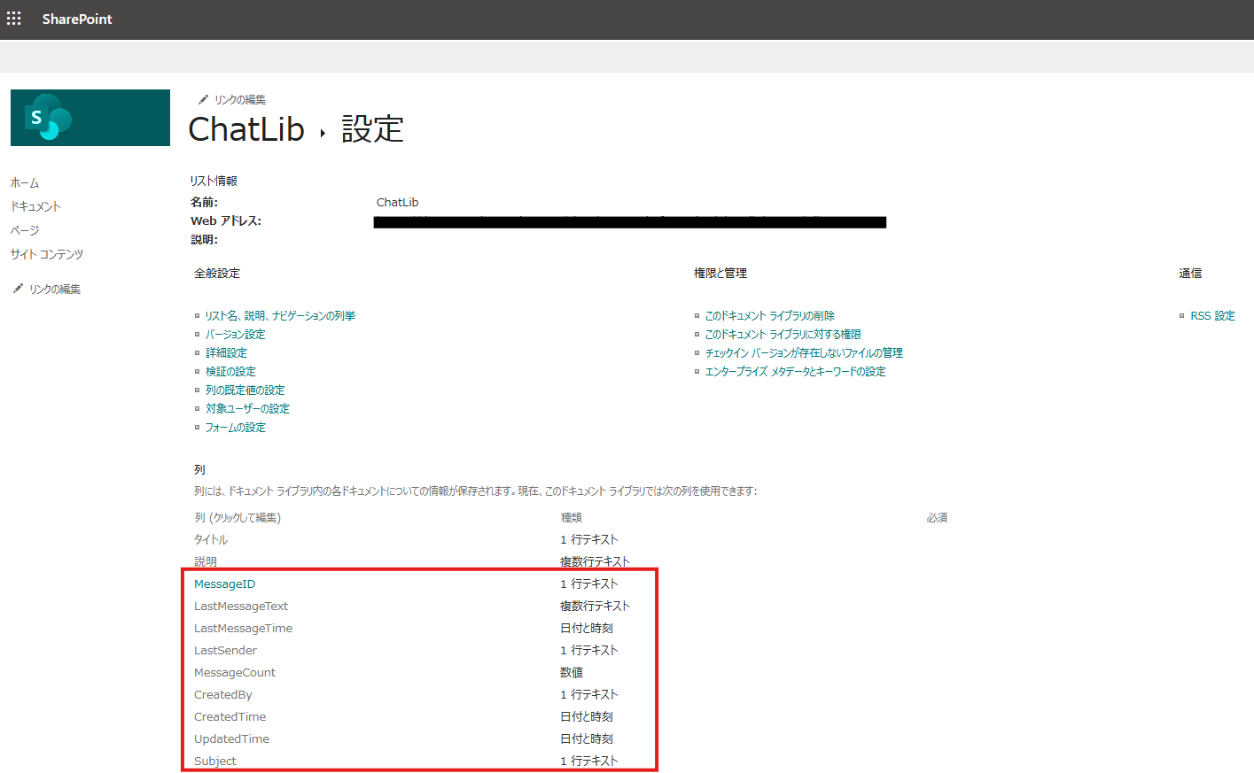The height and width of the screenshot is (773, 1254).
Task: Open リスト名、説明、ナビゲーションの列挙 settings
Action: coord(280,316)
